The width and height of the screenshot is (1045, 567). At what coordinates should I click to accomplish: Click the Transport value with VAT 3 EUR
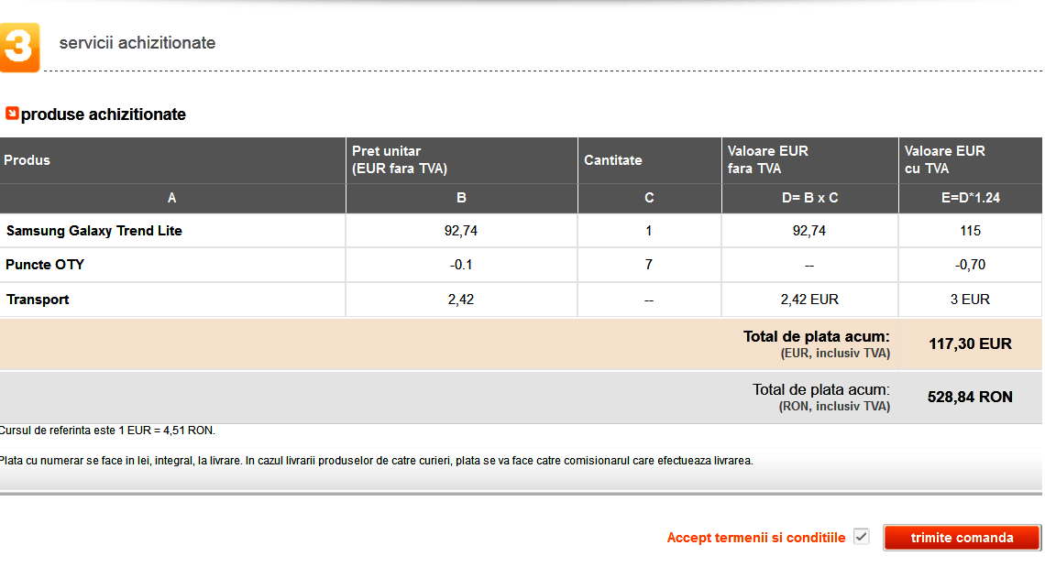click(971, 300)
